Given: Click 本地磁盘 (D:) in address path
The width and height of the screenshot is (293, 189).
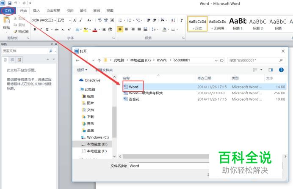Looking at the screenshot, I should [x=140, y=60].
